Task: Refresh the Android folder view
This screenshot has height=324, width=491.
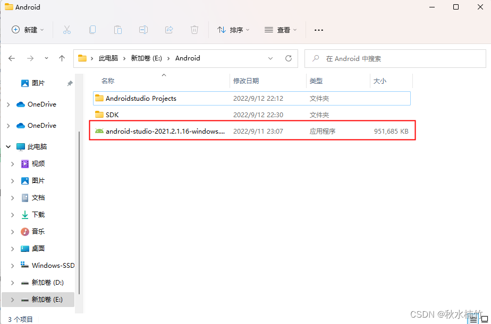Action: coord(289,58)
